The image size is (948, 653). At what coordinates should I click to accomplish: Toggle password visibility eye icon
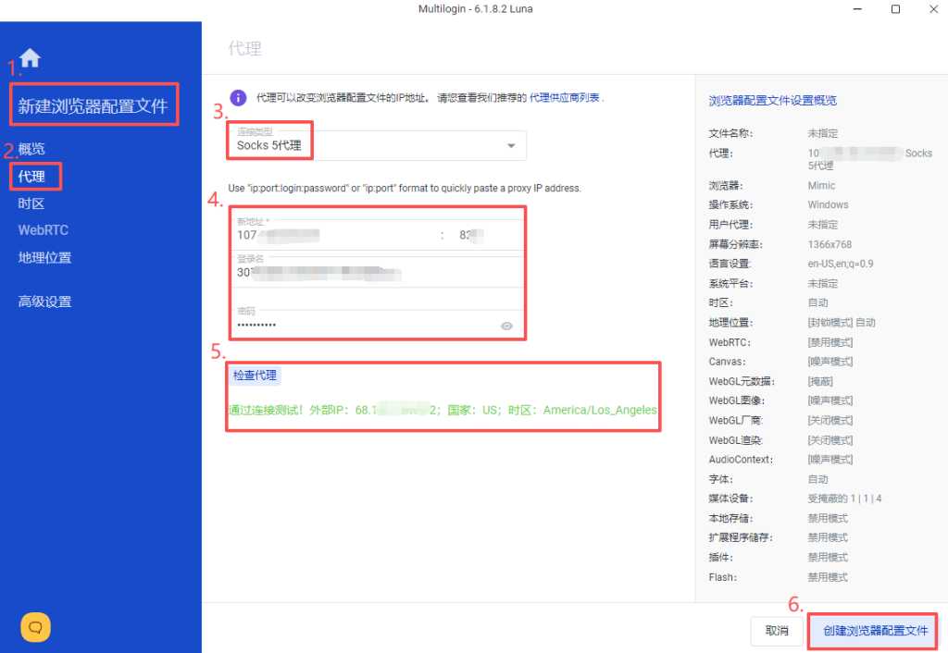point(506,326)
